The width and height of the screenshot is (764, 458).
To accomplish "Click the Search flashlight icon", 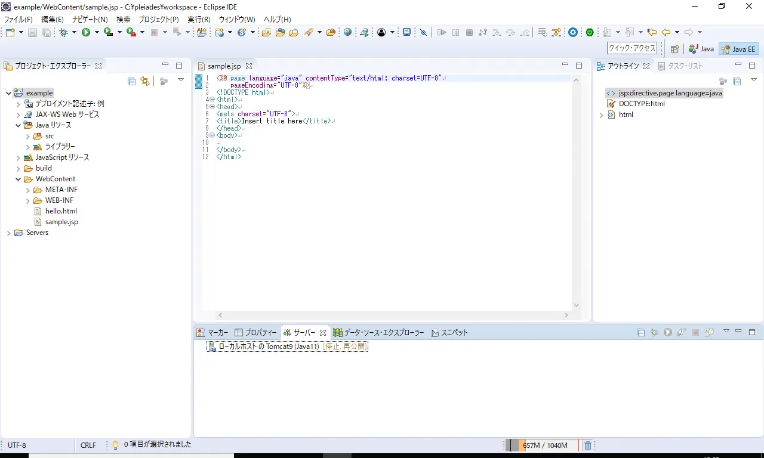I will [x=309, y=32].
